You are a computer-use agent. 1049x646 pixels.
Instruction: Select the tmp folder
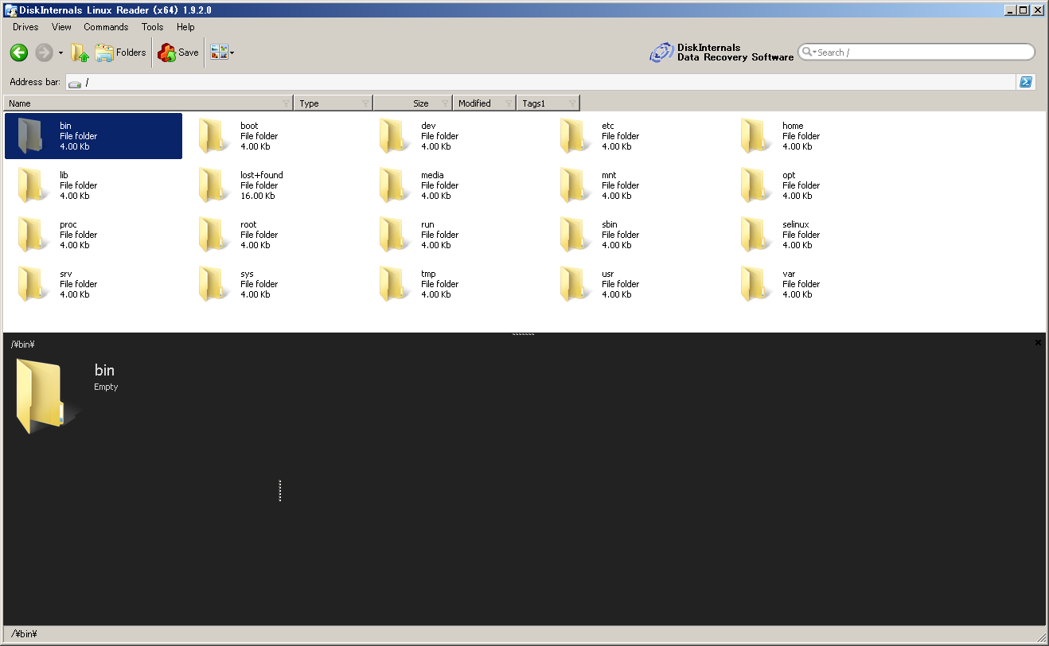pyautogui.click(x=454, y=284)
